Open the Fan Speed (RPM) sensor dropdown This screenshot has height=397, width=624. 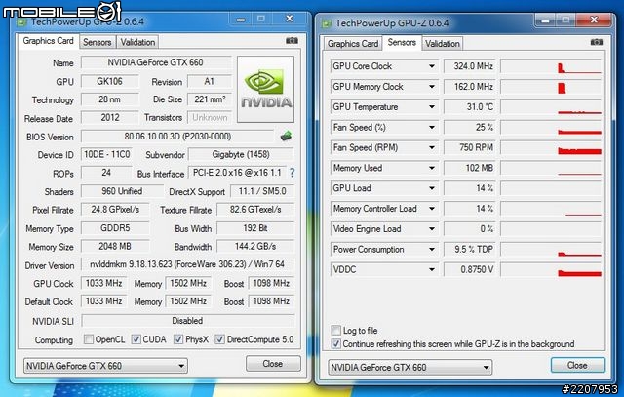point(431,147)
